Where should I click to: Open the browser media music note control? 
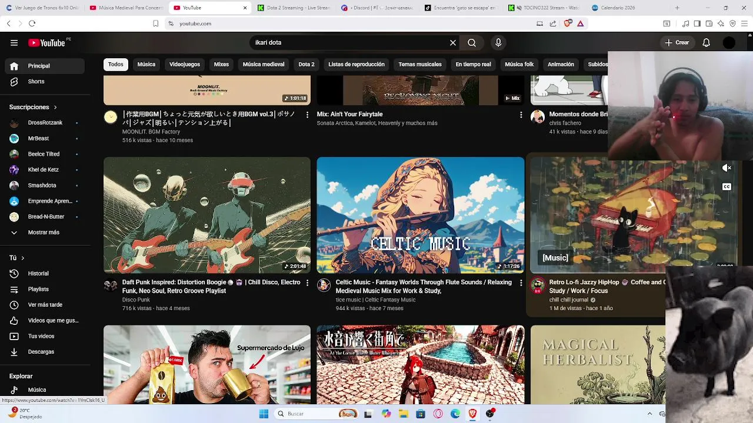coord(685,23)
